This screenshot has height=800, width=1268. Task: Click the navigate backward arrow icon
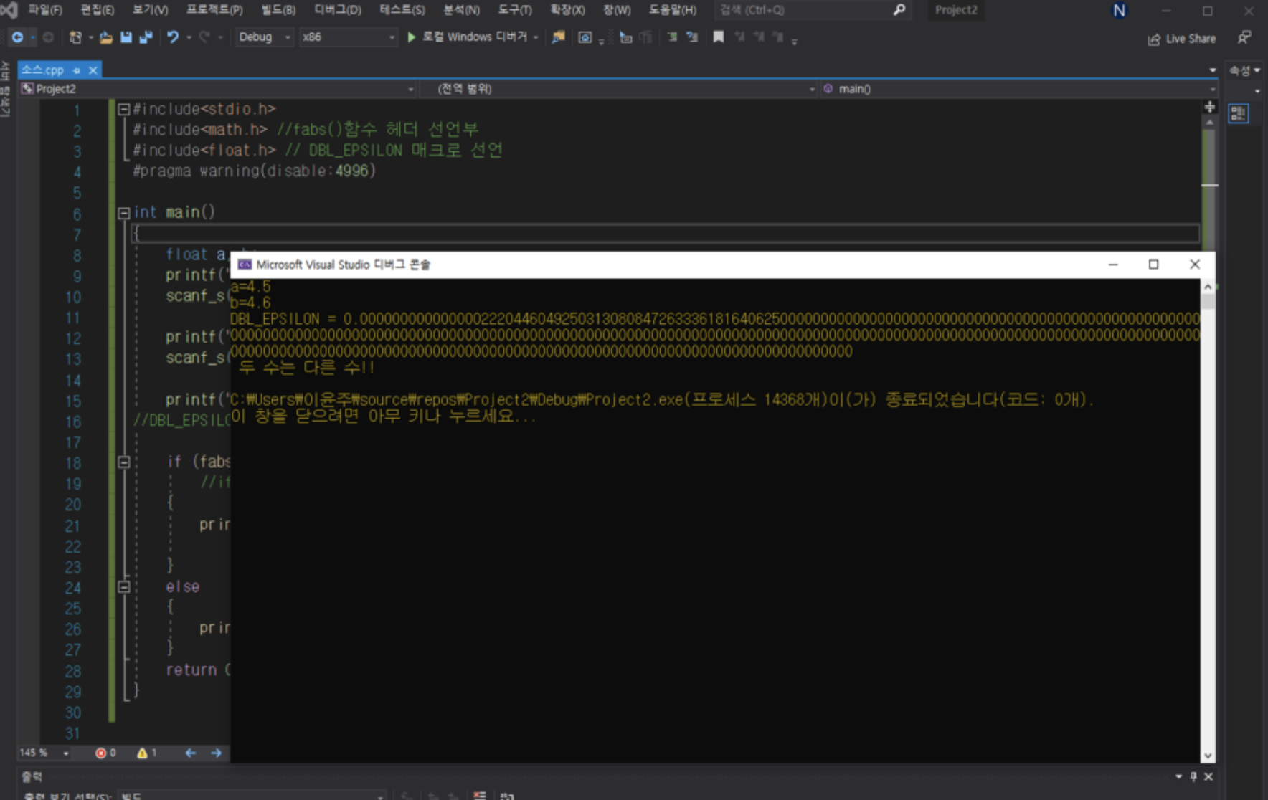pyautogui.click(x=17, y=37)
